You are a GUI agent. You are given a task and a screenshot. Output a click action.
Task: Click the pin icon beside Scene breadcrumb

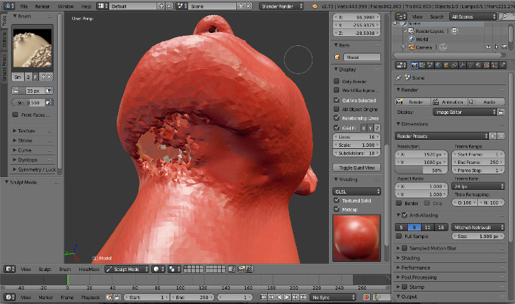click(x=398, y=78)
